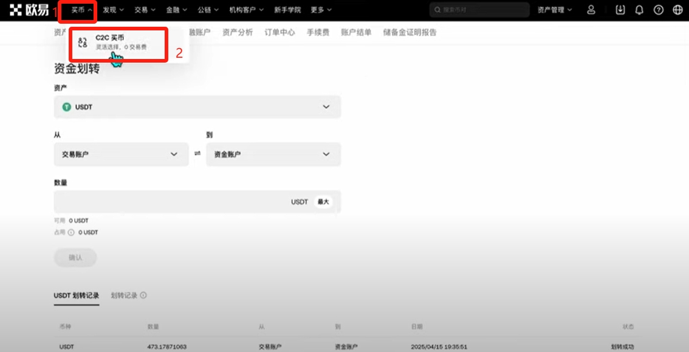This screenshot has width=689, height=352.
Task: Open the 资金账户 destination account dropdown
Action: coord(273,154)
